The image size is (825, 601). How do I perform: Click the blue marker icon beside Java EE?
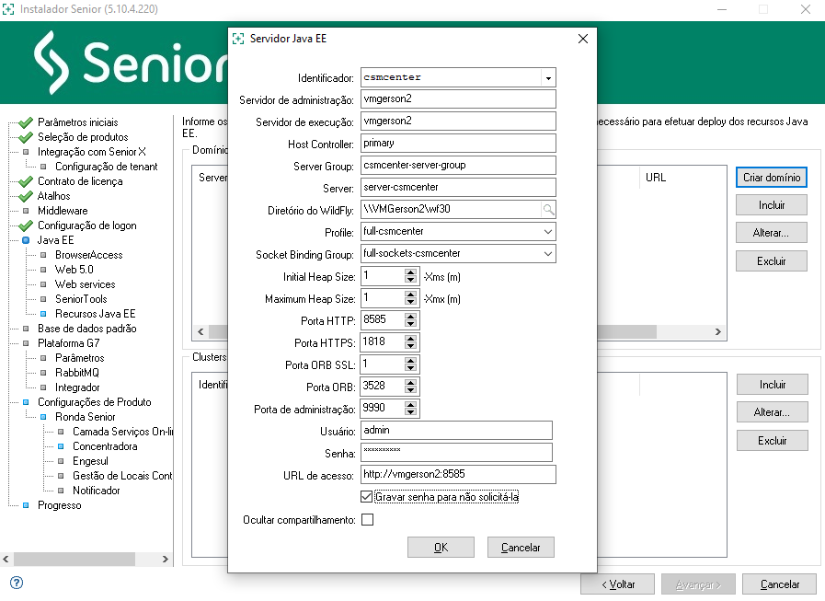tap(26, 240)
